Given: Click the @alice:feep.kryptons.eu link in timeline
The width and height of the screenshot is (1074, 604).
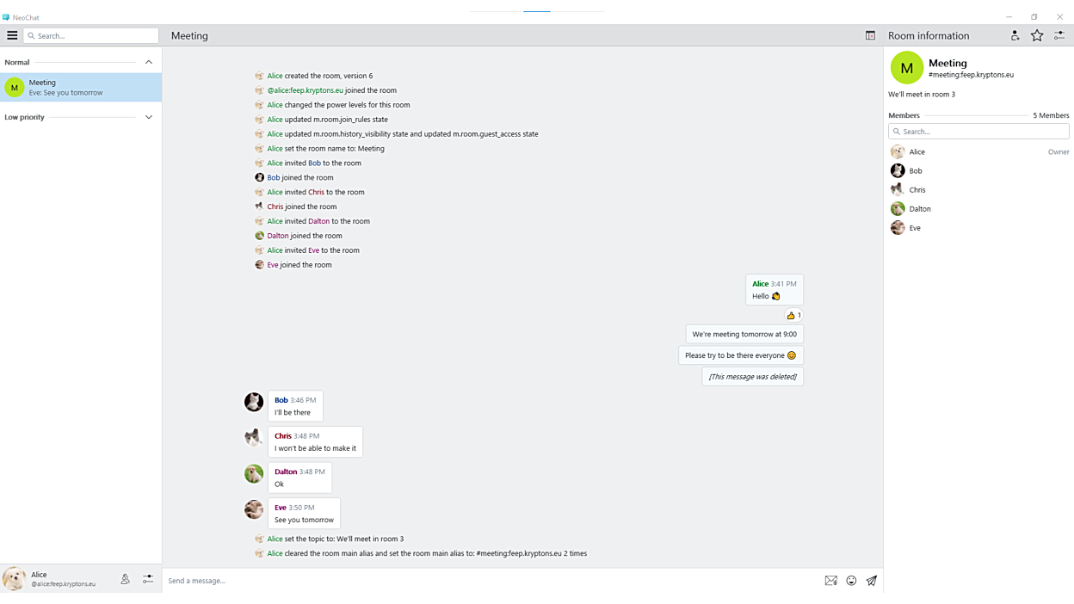Looking at the screenshot, I should 305,90.
